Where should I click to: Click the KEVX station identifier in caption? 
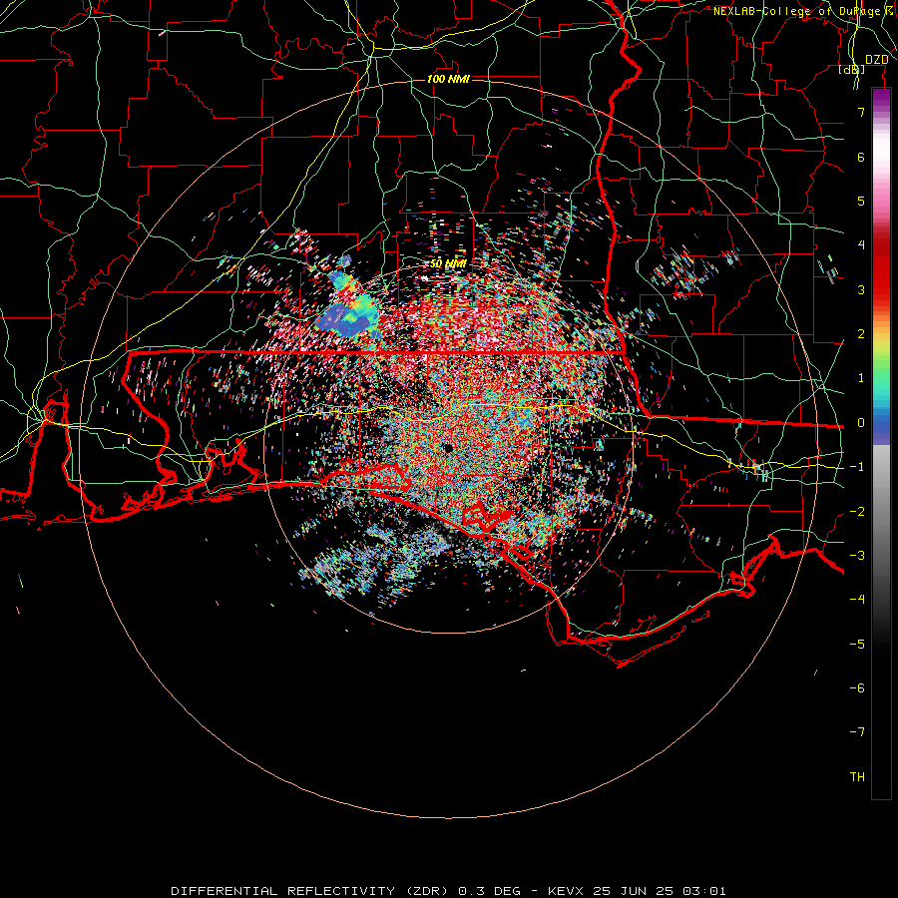[x=566, y=891]
